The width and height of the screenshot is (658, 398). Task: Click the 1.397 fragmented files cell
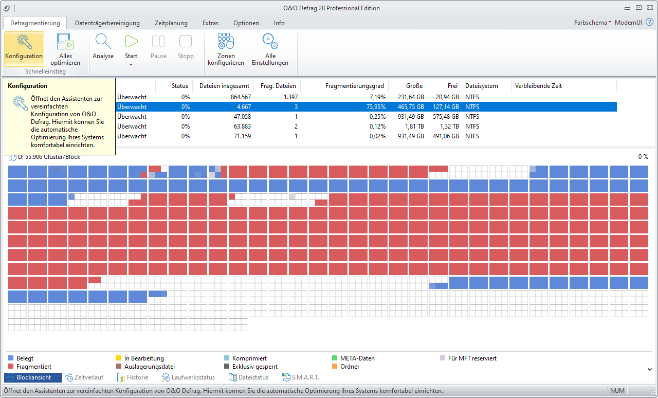click(290, 97)
